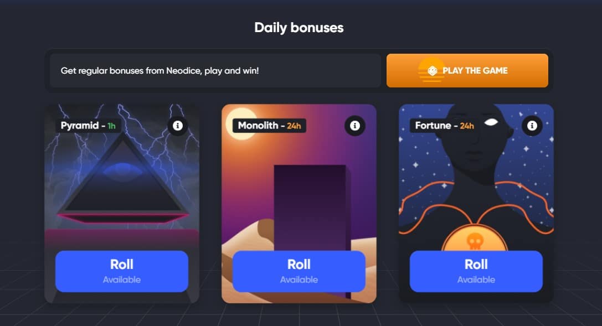The image size is (602, 326).
Task: Click the purple monolith artwork
Action: point(310,208)
